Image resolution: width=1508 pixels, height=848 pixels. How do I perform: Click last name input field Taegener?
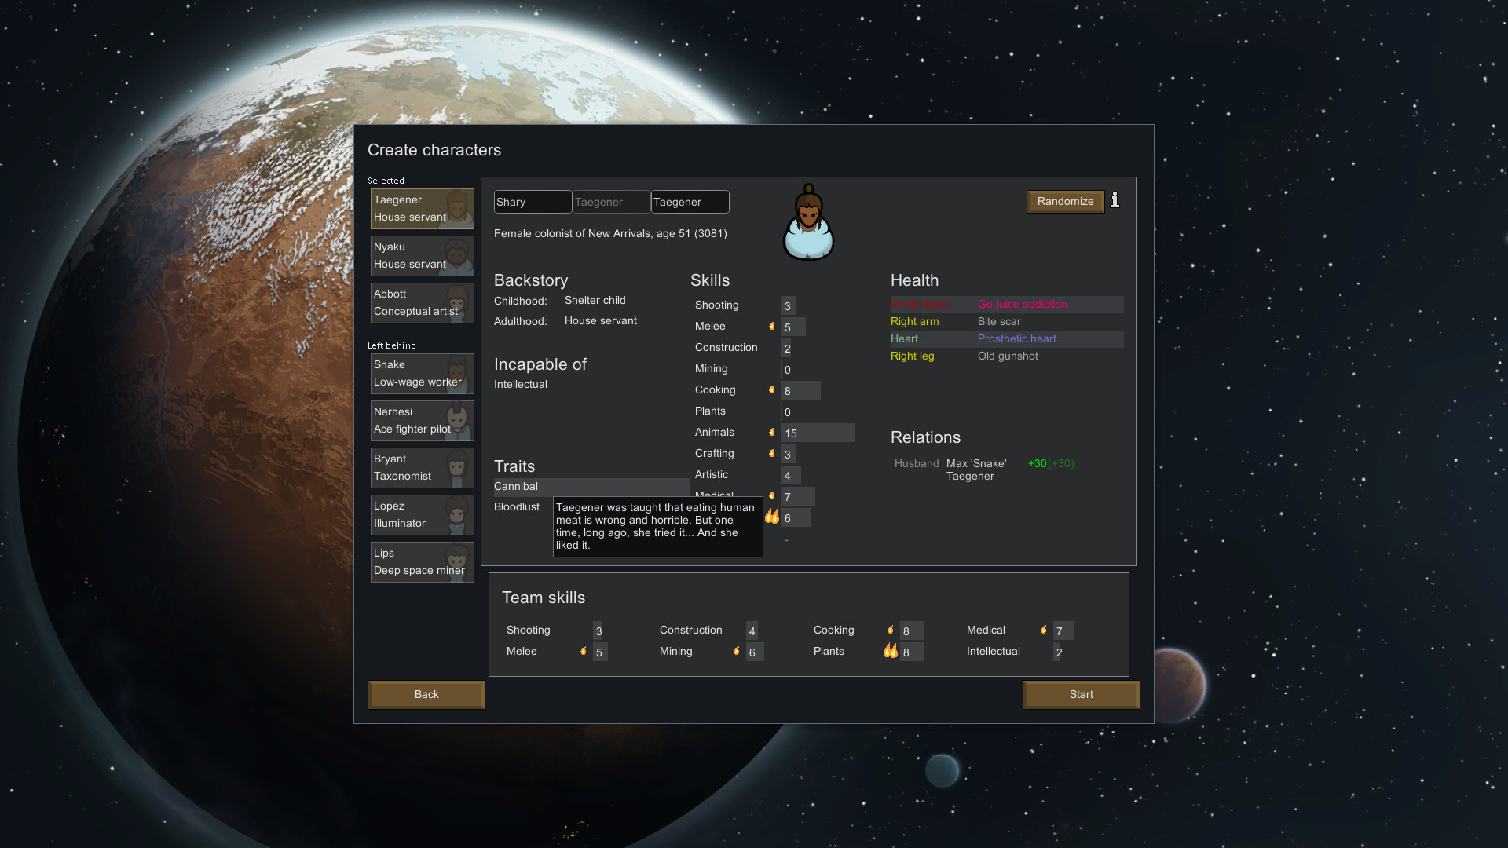(x=688, y=202)
